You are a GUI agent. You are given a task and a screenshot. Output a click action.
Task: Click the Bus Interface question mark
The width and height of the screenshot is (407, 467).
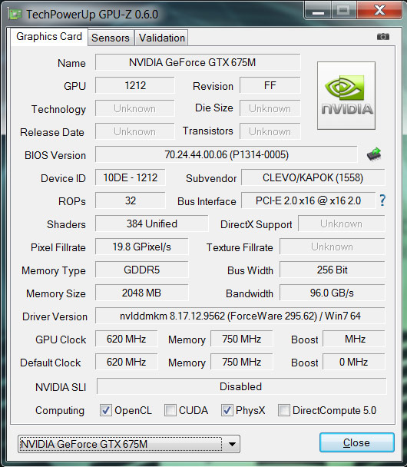click(382, 200)
